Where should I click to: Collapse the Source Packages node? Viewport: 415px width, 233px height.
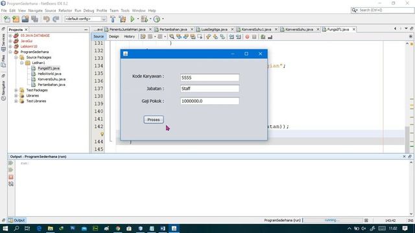pyautogui.click(x=16, y=58)
